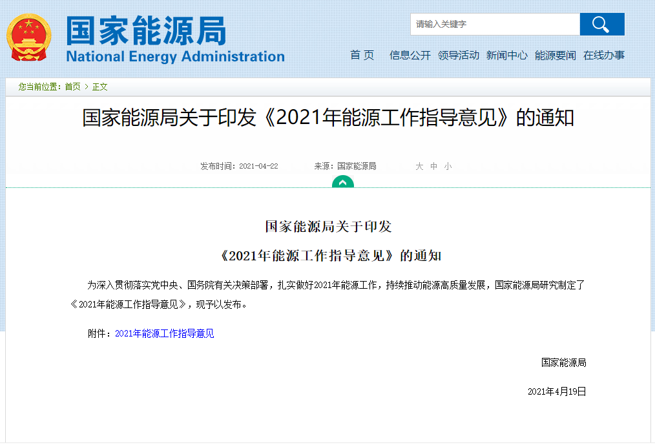655x447 pixels.
Task: Click the 附件 label text
Action: click(x=99, y=333)
